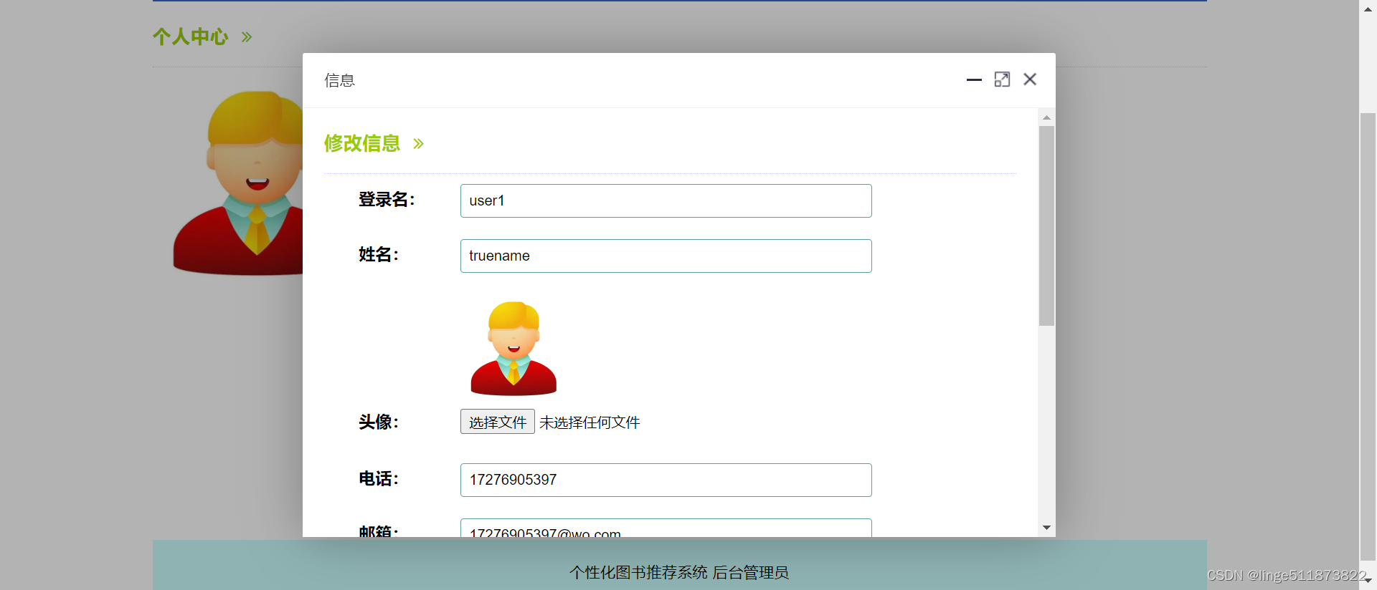Screen dimensions: 1377x590
Task: Click the 登录名 input field with user1
Action: pos(666,200)
